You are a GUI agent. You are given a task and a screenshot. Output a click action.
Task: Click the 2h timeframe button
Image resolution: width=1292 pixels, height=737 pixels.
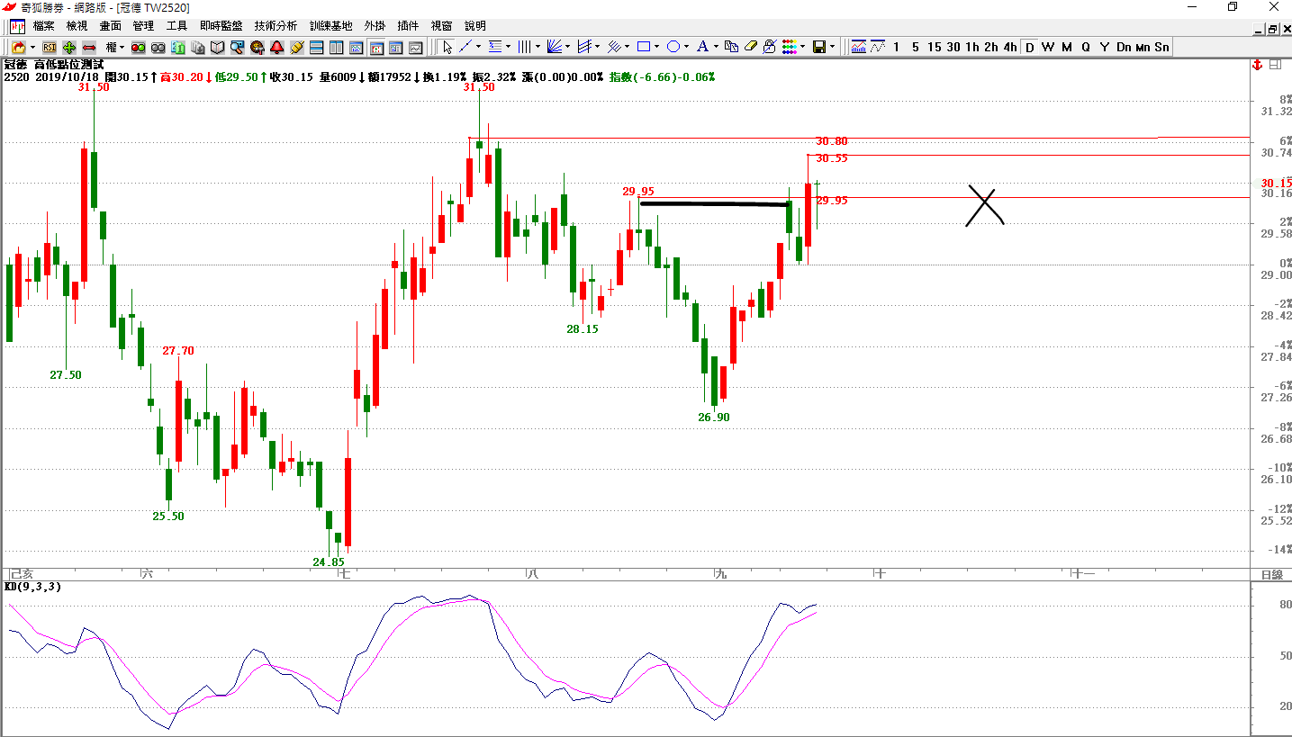click(x=991, y=47)
